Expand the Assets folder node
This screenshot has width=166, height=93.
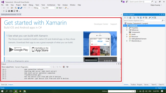click(x=127, y=34)
